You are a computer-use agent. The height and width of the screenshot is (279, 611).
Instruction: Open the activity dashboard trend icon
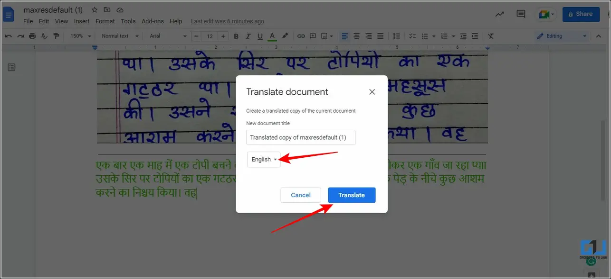(499, 14)
